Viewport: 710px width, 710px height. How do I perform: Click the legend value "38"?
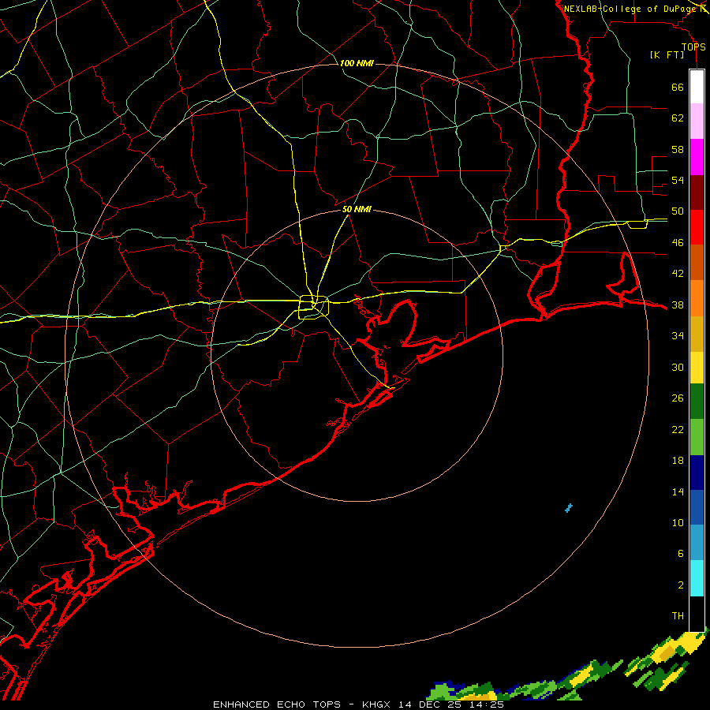678,305
